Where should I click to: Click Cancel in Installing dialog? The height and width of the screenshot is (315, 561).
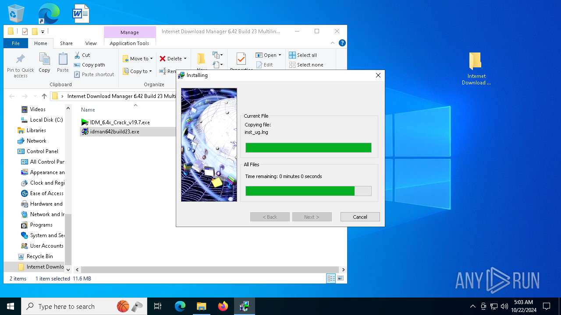pyautogui.click(x=360, y=217)
